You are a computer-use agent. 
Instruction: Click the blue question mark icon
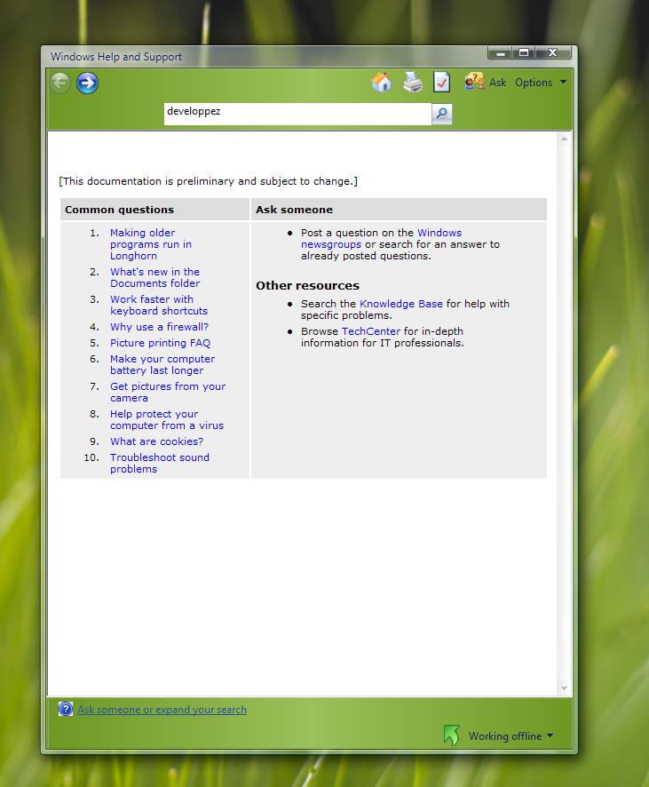click(x=66, y=709)
